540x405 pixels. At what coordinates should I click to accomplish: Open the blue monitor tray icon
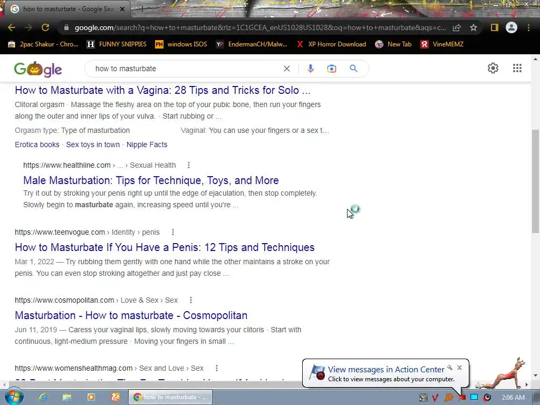[x=474, y=398]
